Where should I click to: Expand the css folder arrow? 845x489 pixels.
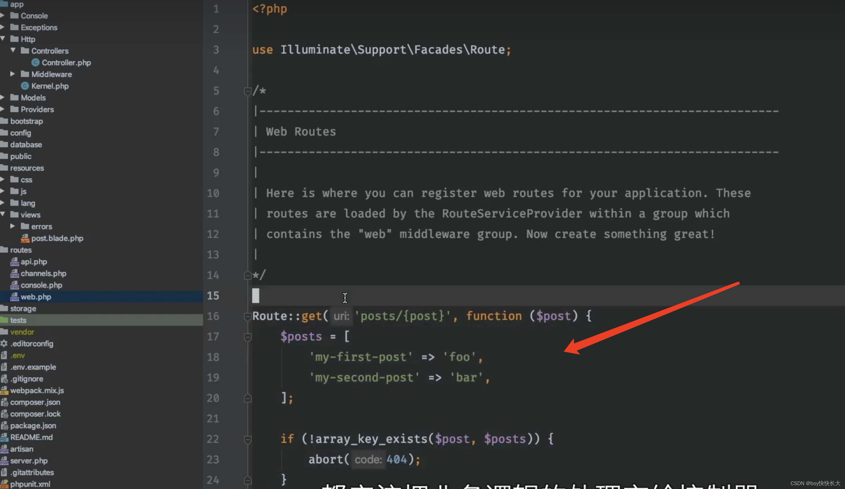[2, 180]
